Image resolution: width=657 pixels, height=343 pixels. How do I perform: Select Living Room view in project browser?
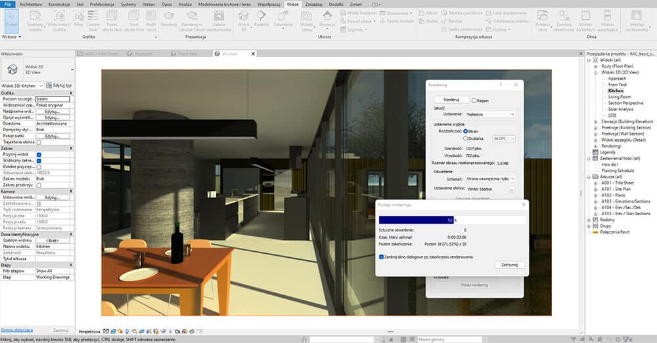click(620, 97)
